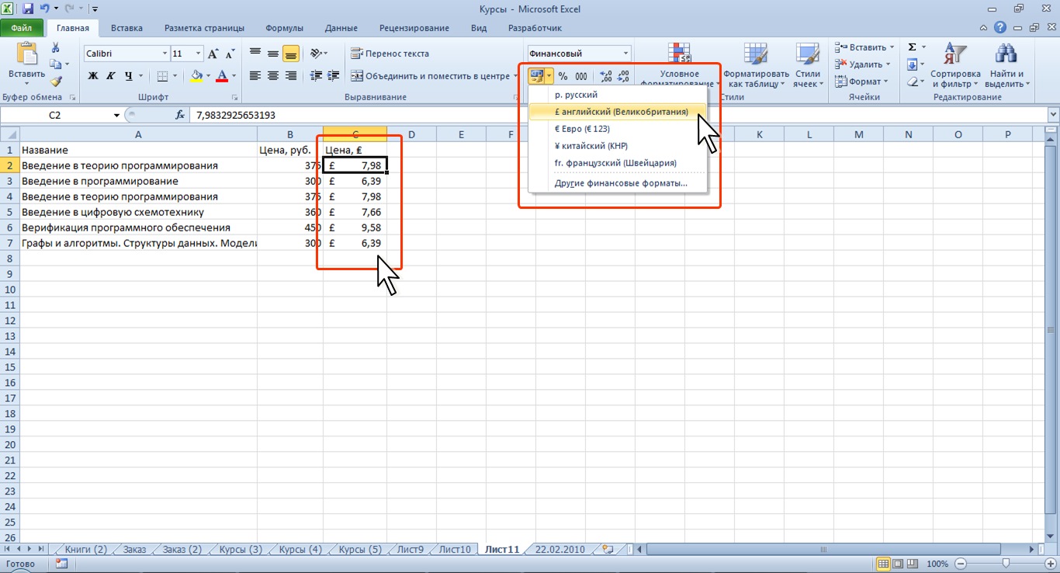This screenshot has height=573, width=1060.
Task: Toggle center text alignment
Action: point(273,76)
